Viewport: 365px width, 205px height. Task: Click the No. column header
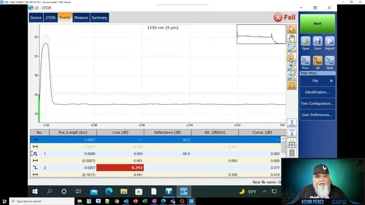(x=39, y=133)
